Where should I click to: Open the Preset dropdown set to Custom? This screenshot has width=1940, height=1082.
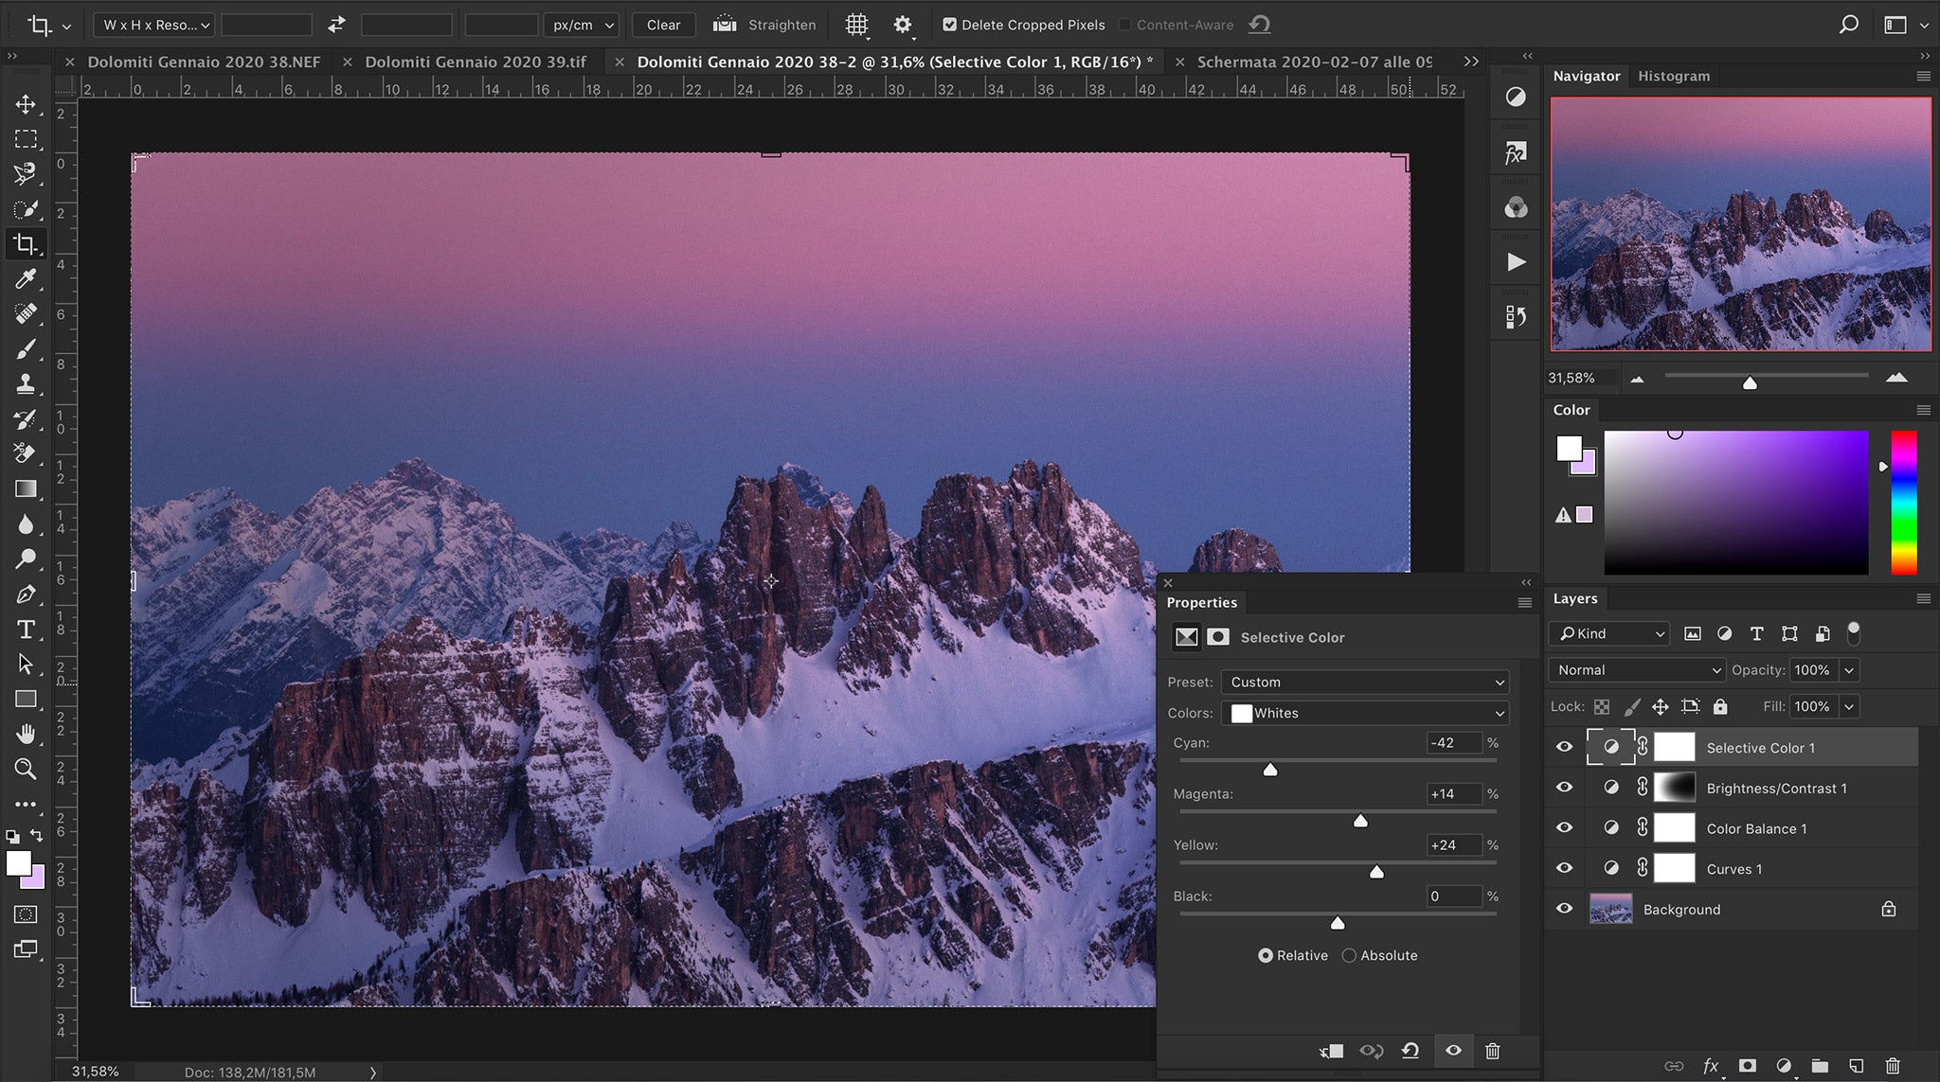coord(1363,682)
